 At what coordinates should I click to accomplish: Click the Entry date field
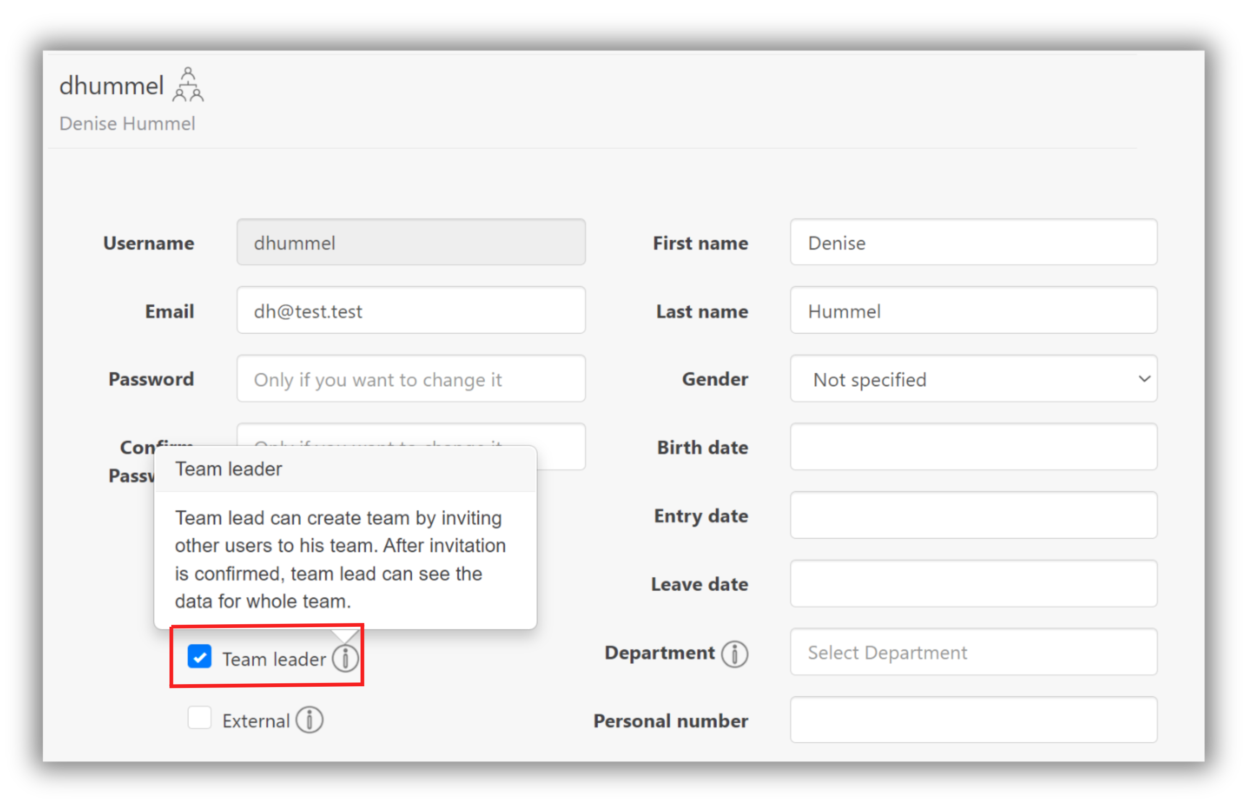tap(973, 516)
